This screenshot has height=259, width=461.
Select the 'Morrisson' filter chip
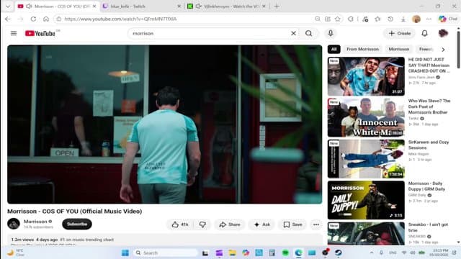[x=398, y=49]
